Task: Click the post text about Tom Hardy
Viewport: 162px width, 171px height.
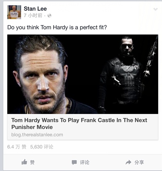Action: tap(57, 28)
